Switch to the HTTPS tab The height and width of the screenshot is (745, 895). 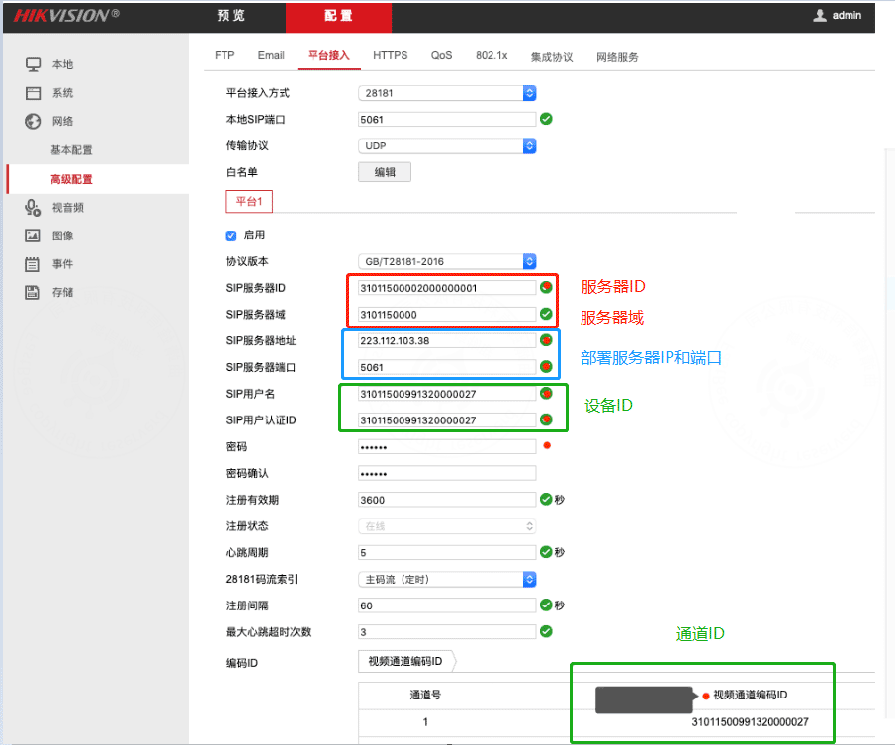click(391, 55)
